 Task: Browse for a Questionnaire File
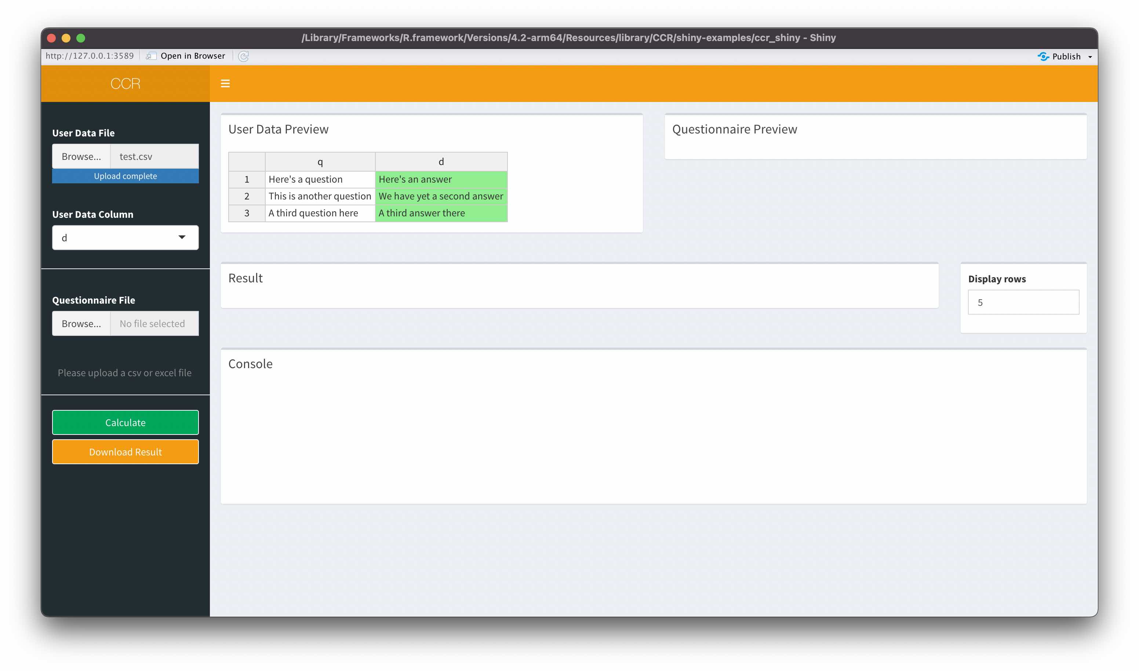(81, 324)
